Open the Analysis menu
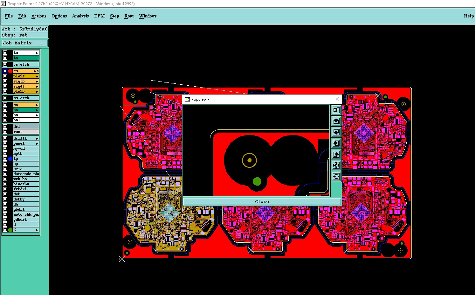 (x=80, y=16)
